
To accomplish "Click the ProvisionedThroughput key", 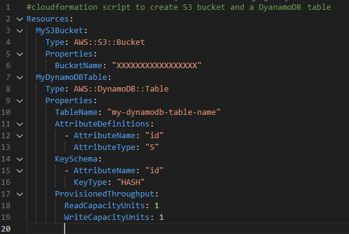I will [105, 194].
